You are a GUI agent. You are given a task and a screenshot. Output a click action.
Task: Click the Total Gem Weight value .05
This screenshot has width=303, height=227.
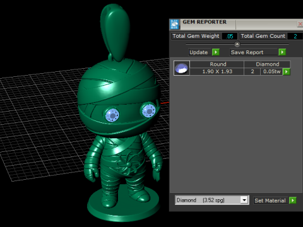click(x=230, y=36)
